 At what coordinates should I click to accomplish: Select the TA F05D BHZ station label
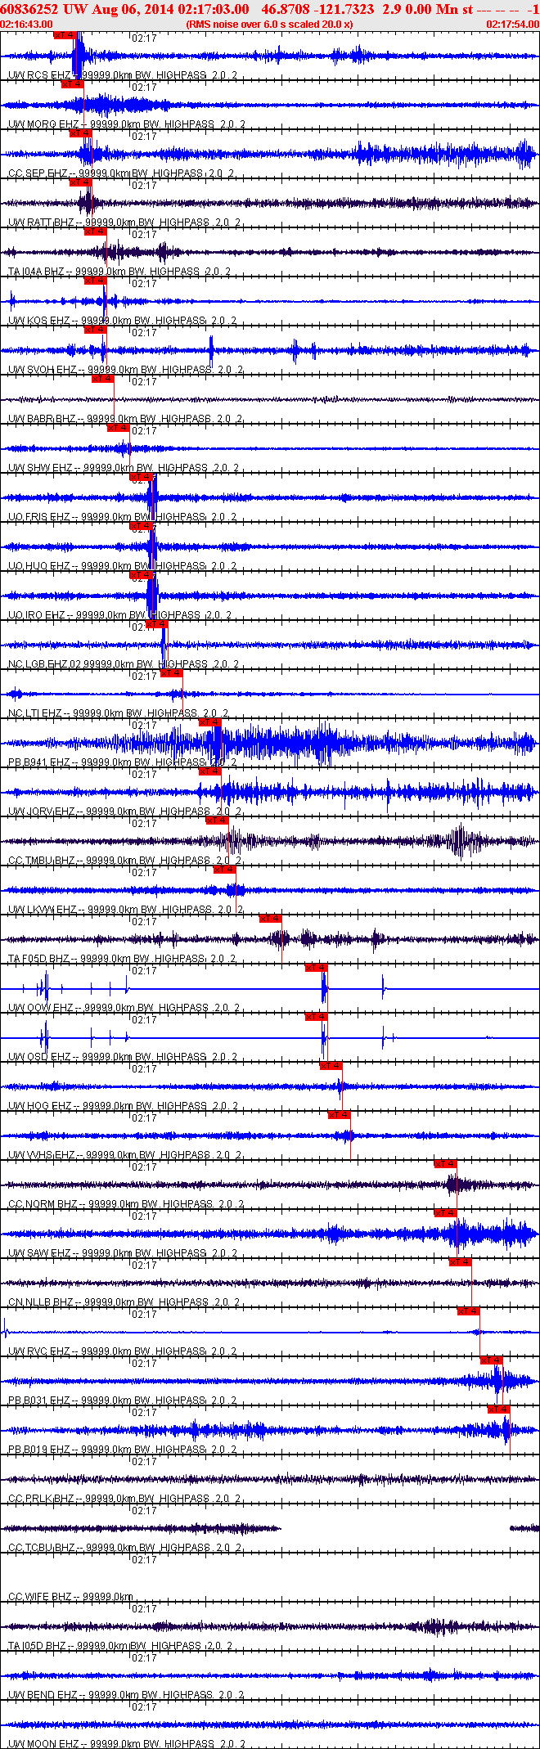point(38,959)
